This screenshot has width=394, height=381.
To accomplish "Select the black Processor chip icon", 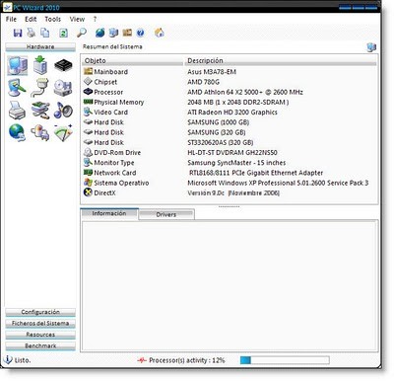I will click(63, 66).
